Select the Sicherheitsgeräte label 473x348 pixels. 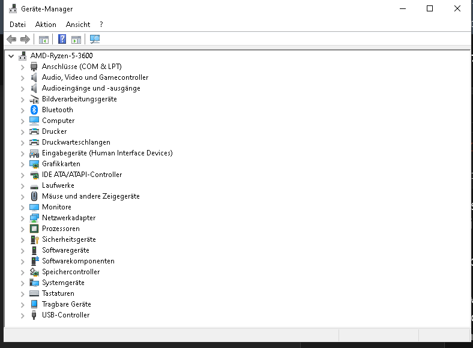69,239
